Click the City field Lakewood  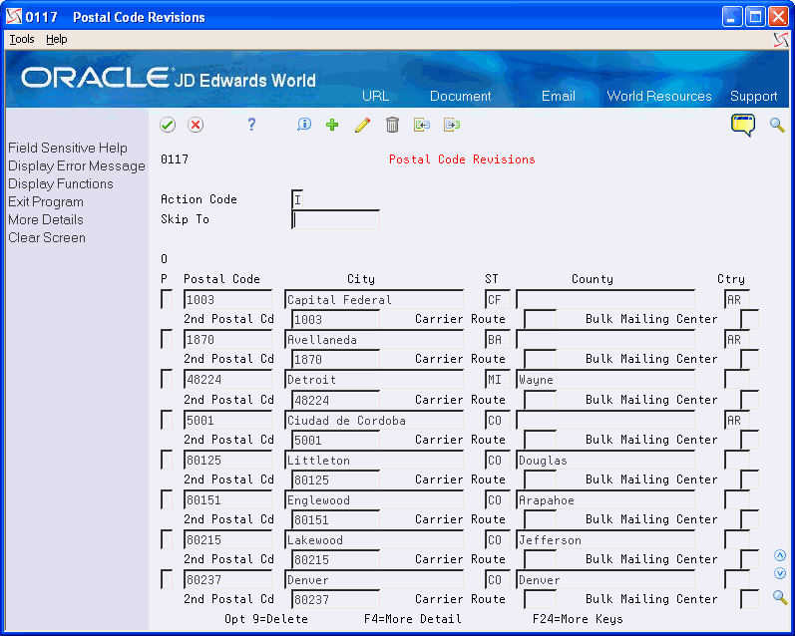(374, 539)
